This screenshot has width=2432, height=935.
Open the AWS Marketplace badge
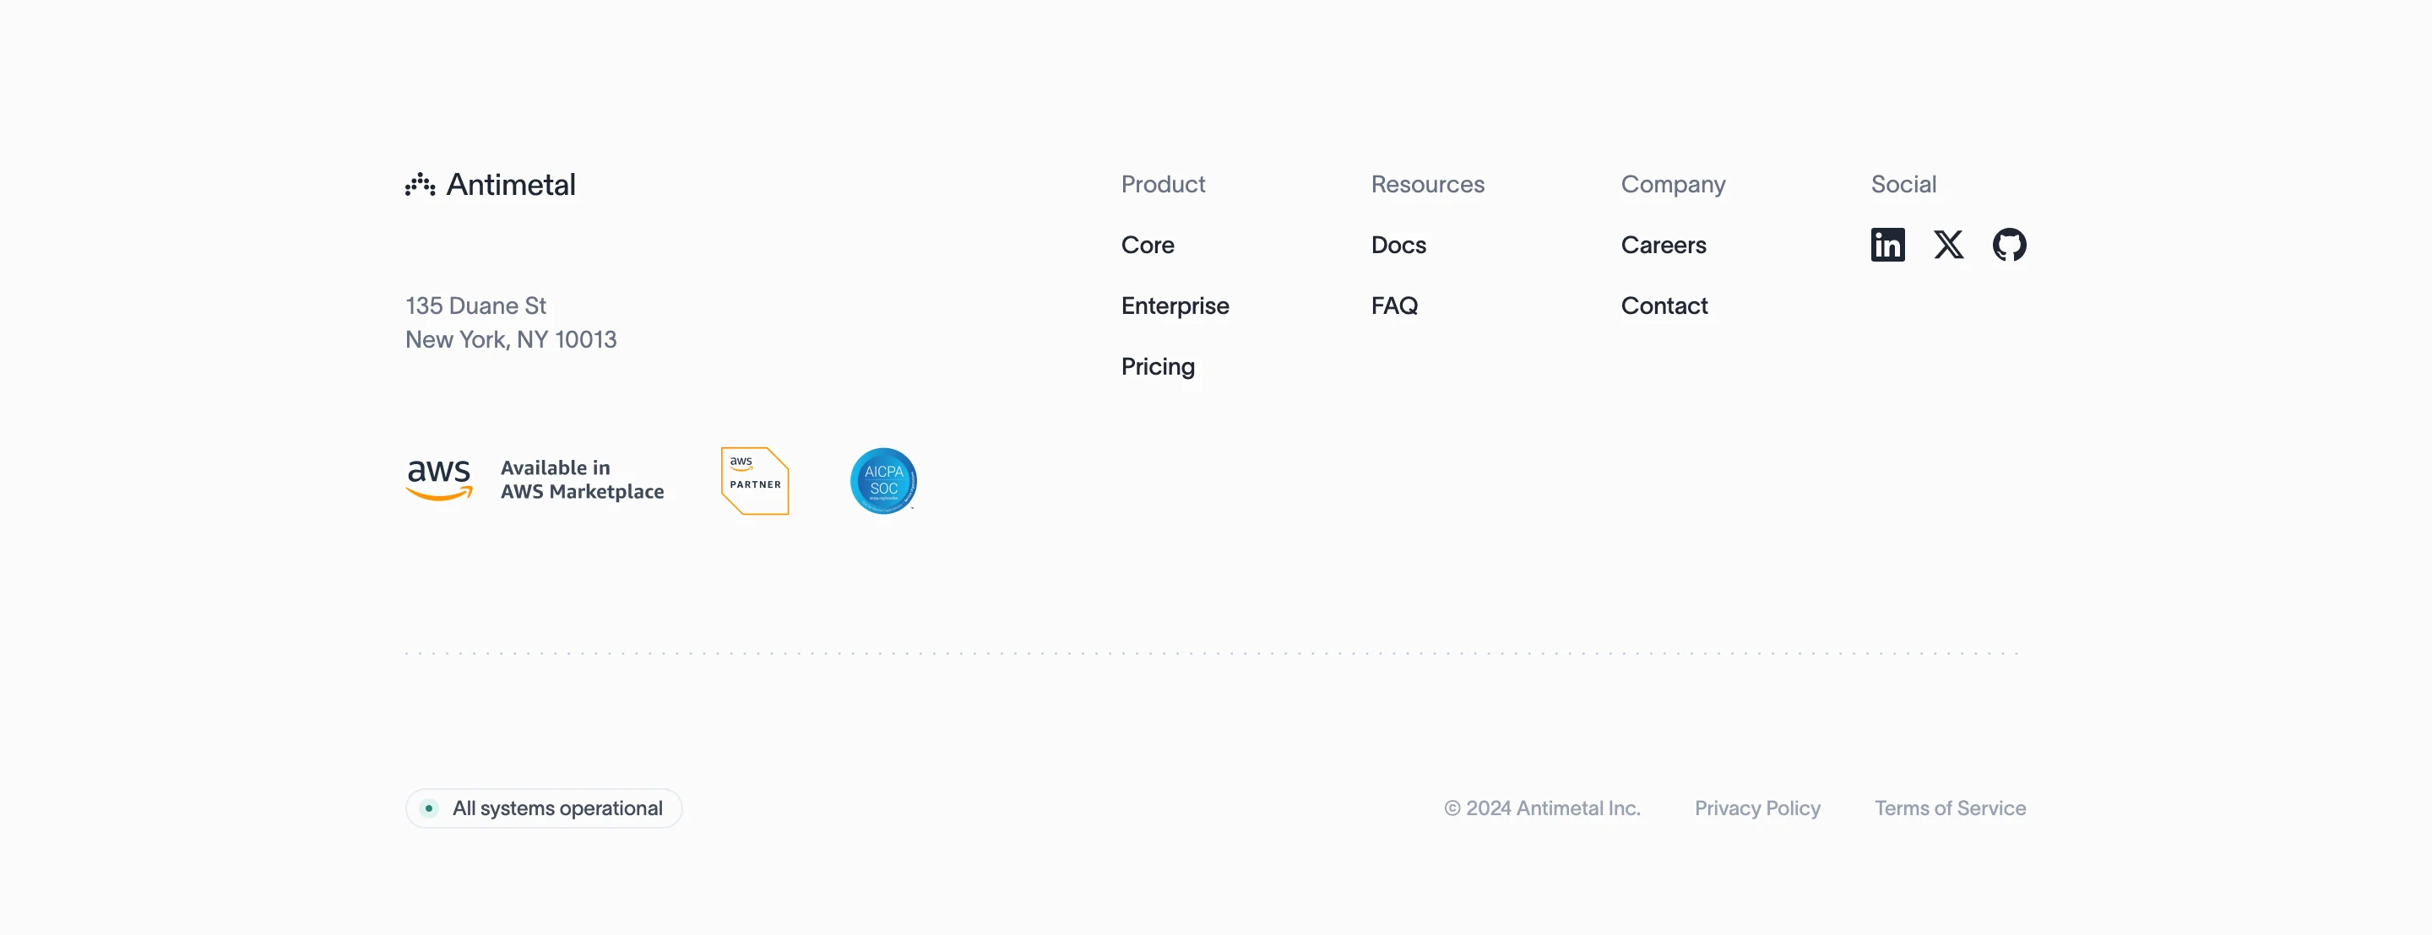point(535,479)
